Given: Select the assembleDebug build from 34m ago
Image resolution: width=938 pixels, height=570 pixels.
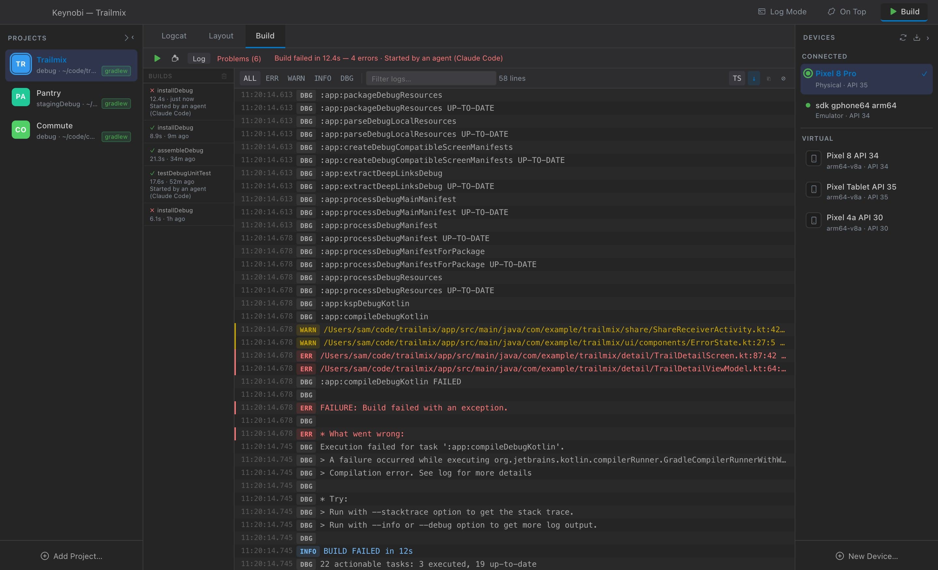Looking at the screenshot, I should tap(189, 155).
